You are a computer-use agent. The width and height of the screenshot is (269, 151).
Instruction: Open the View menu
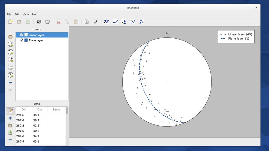[x=26, y=14]
